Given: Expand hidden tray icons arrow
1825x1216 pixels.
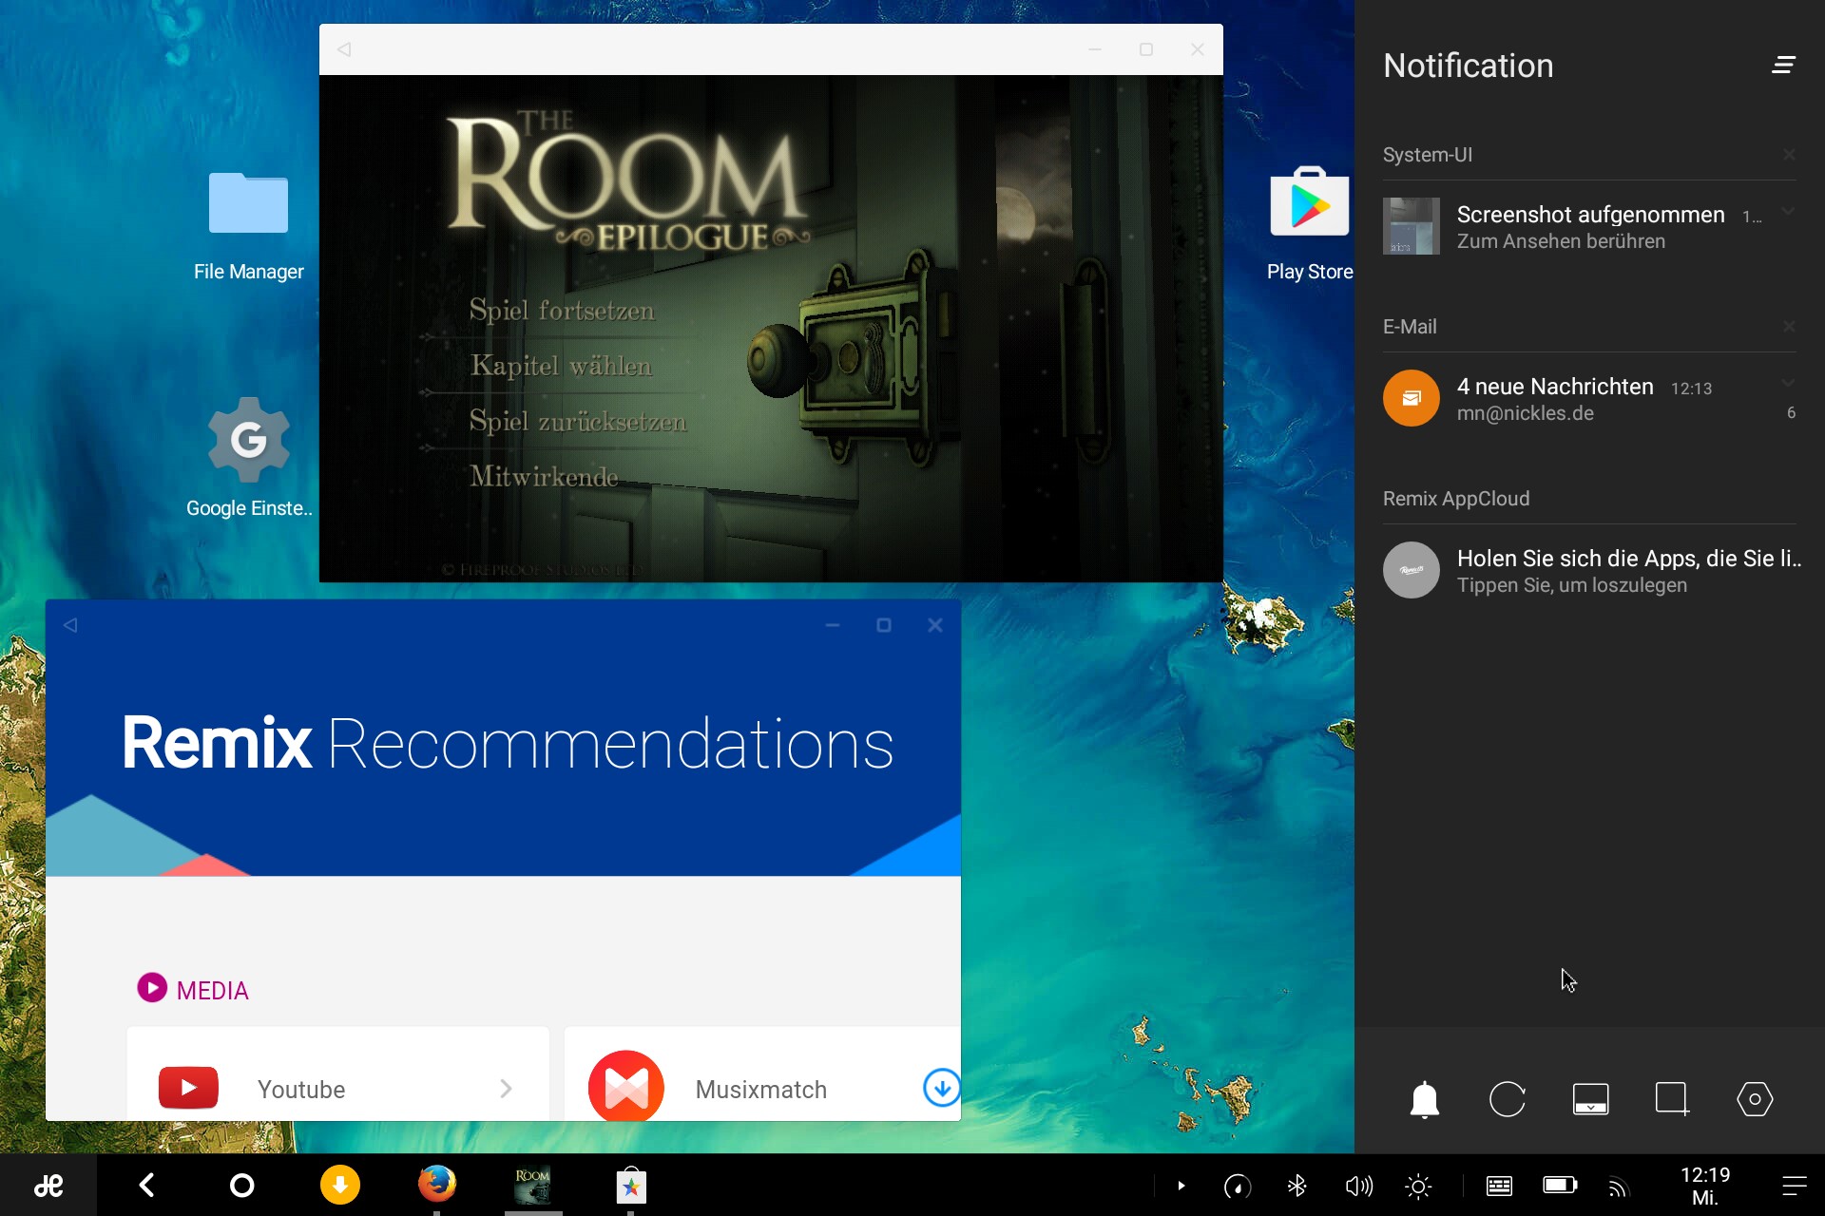Looking at the screenshot, I should coord(1181,1186).
